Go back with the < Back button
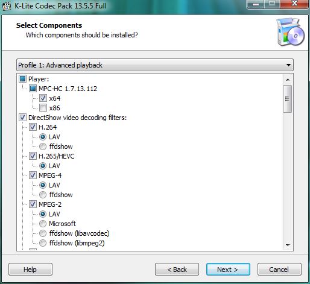 (x=177, y=270)
